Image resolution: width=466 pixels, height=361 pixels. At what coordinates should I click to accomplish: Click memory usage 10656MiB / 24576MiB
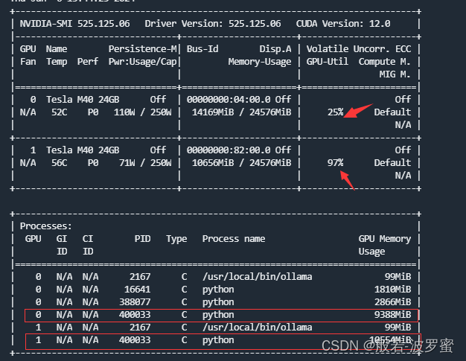pos(242,163)
